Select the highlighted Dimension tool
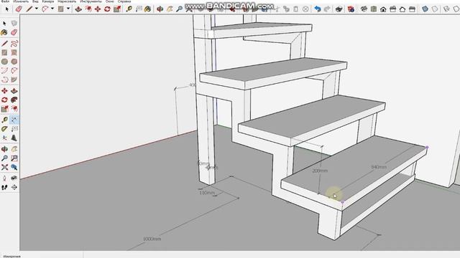The height and width of the screenshot is (258, 460). coord(14,120)
